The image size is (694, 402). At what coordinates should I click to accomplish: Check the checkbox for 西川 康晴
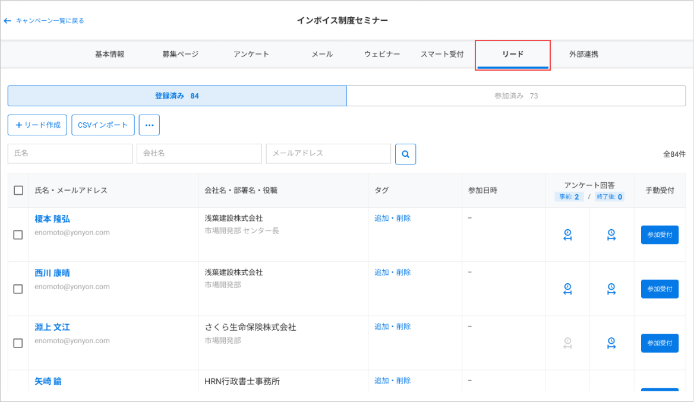pyautogui.click(x=18, y=289)
